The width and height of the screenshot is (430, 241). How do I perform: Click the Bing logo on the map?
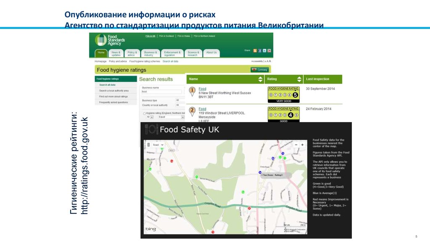click(151, 229)
